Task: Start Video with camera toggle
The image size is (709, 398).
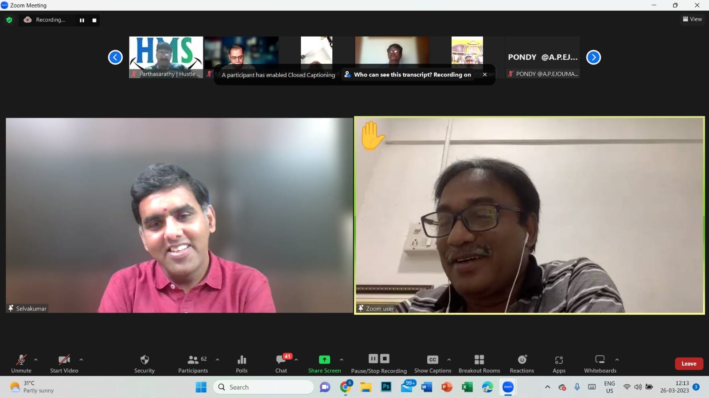Action: click(x=64, y=364)
